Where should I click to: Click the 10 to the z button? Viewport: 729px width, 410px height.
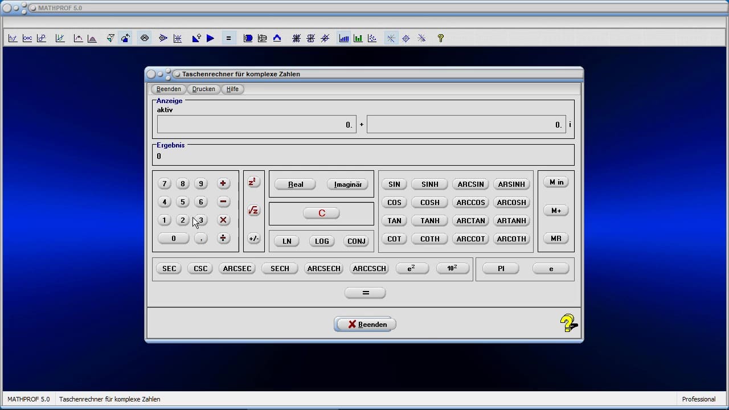[x=452, y=268]
